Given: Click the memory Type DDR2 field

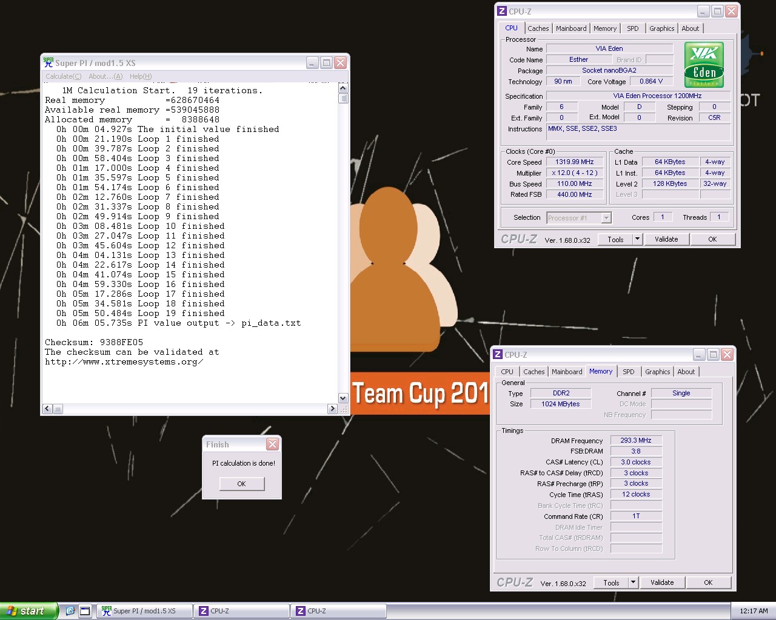Looking at the screenshot, I should 561,393.
